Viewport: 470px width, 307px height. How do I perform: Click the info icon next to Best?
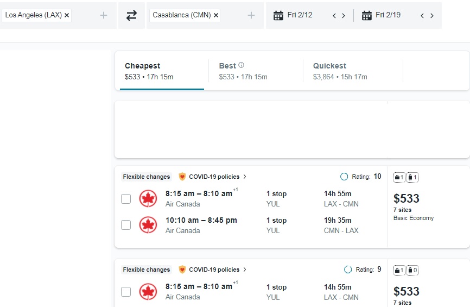[x=242, y=65]
